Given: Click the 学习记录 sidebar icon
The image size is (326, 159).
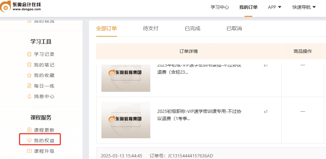Looking at the screenshot, I should coord(29,54).
